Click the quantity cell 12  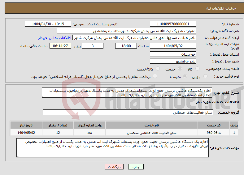click(x=58, y=133)
